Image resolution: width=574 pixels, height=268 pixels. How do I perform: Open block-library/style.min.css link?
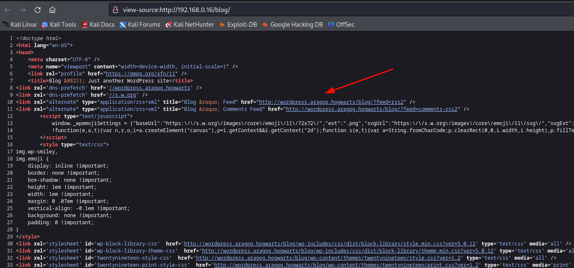point(330,243)
